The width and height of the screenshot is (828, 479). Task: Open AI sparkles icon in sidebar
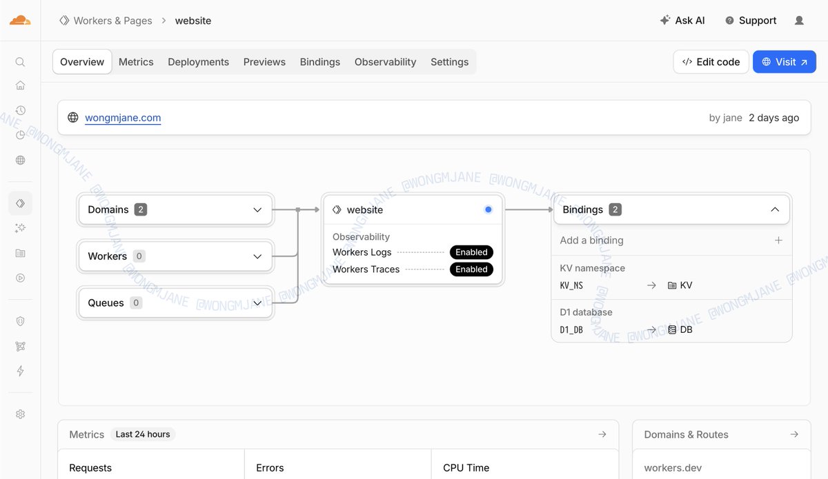pyautogui.click(x=20, y=228)
